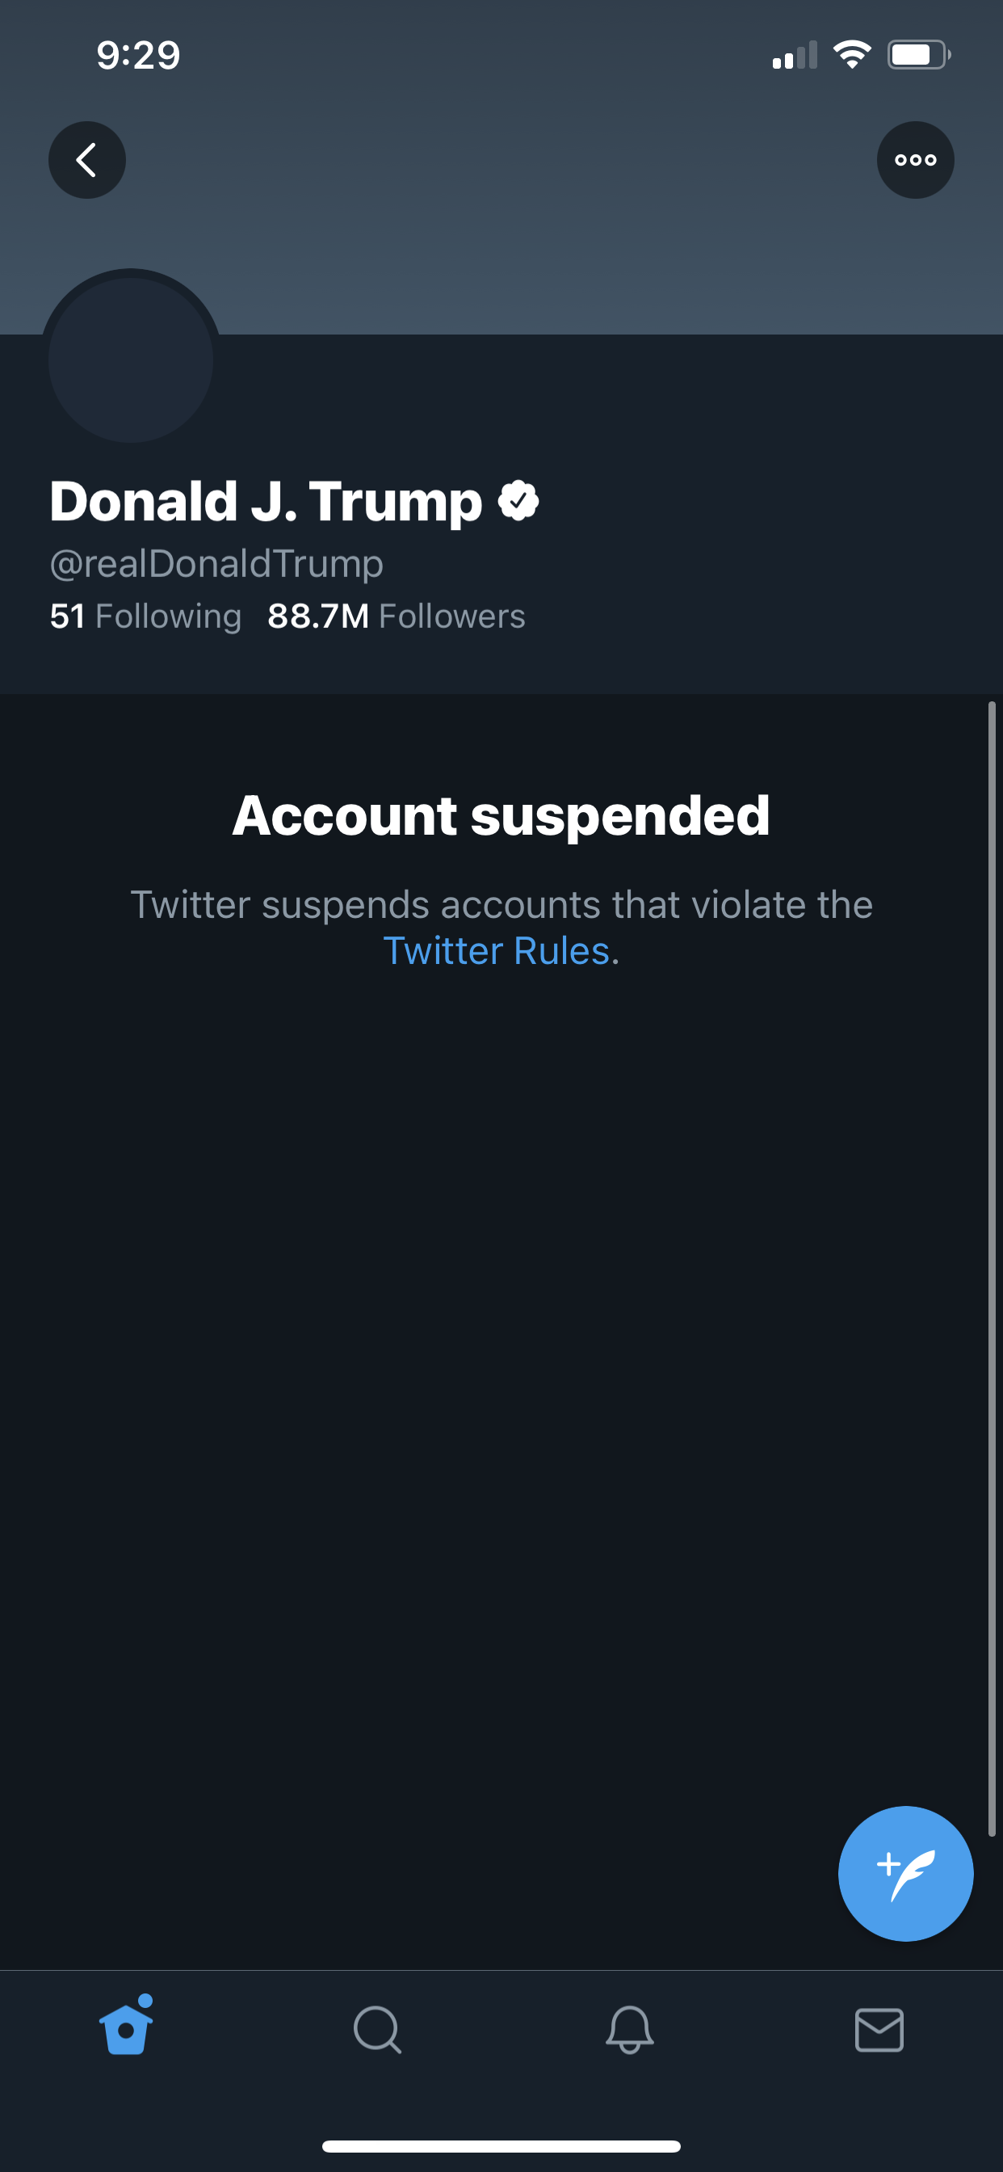Tap the Wi-Fi status icon
The height and width of the screenshot is (2172, 1003).
pyautogui.click(x=852, y=55)
